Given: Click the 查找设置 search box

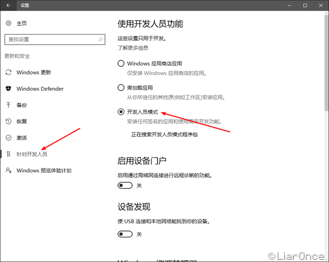Looking at the screenshot, I should click(x=55, y=40).
